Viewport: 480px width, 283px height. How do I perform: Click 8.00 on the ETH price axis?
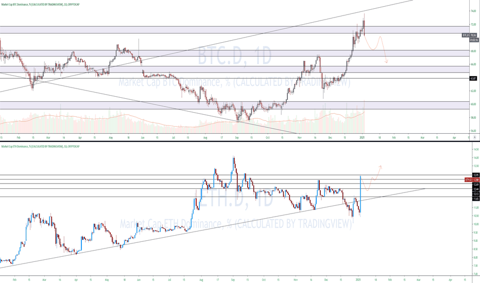476,257
